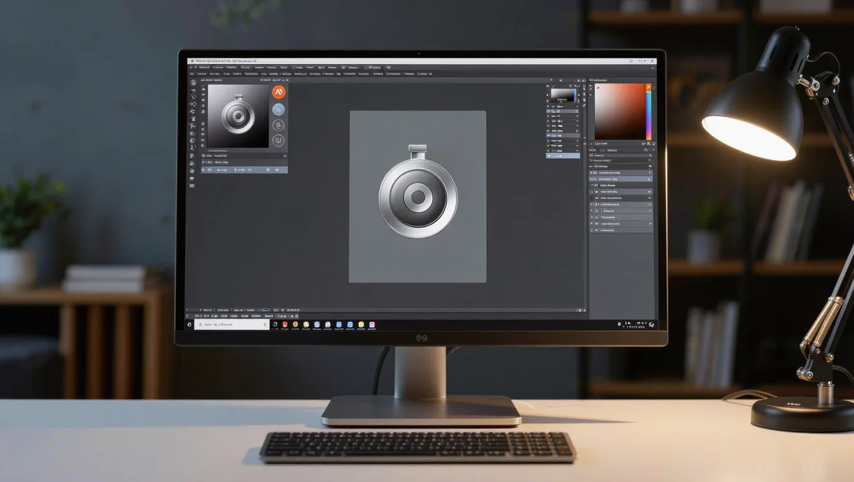Click the highlighted bottom row in the middle panel list

(x=563, y=156)
